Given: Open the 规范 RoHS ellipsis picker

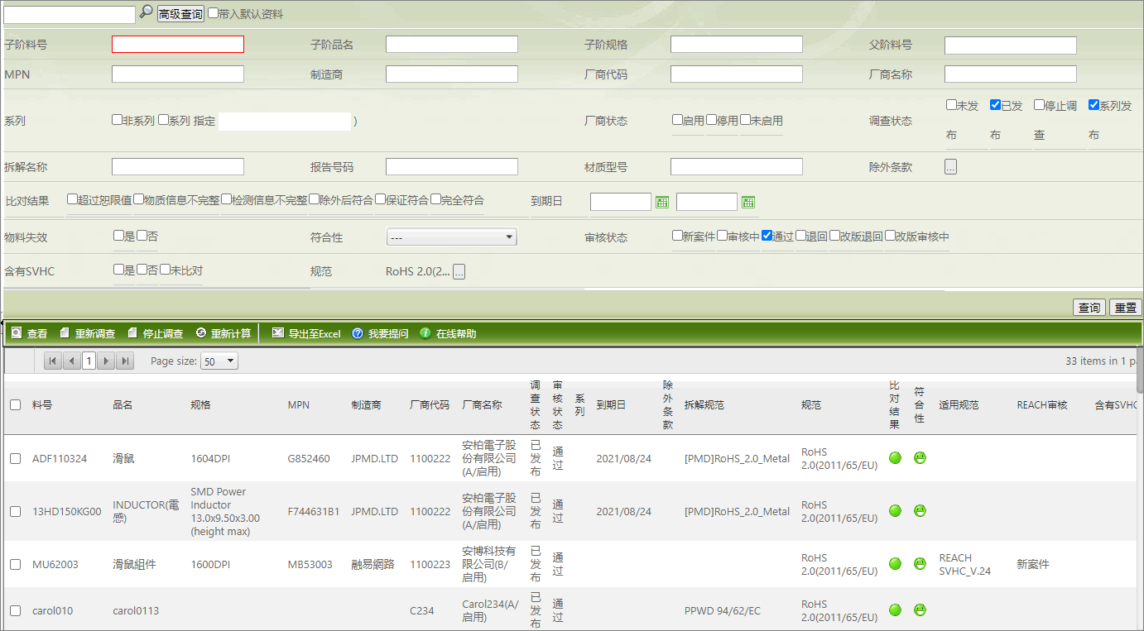Looking at the screenshot, I should tap(459, 271).
